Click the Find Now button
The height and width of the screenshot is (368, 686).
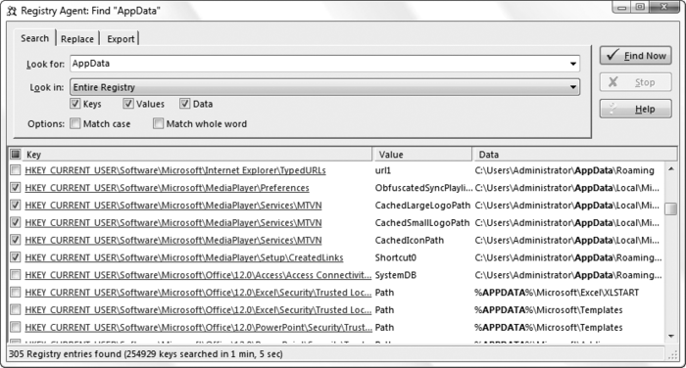[635, 56]
